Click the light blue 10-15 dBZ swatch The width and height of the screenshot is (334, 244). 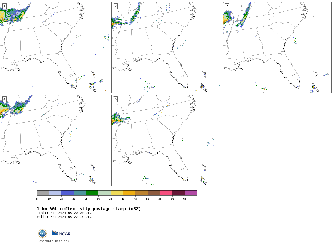click(55, 193)
